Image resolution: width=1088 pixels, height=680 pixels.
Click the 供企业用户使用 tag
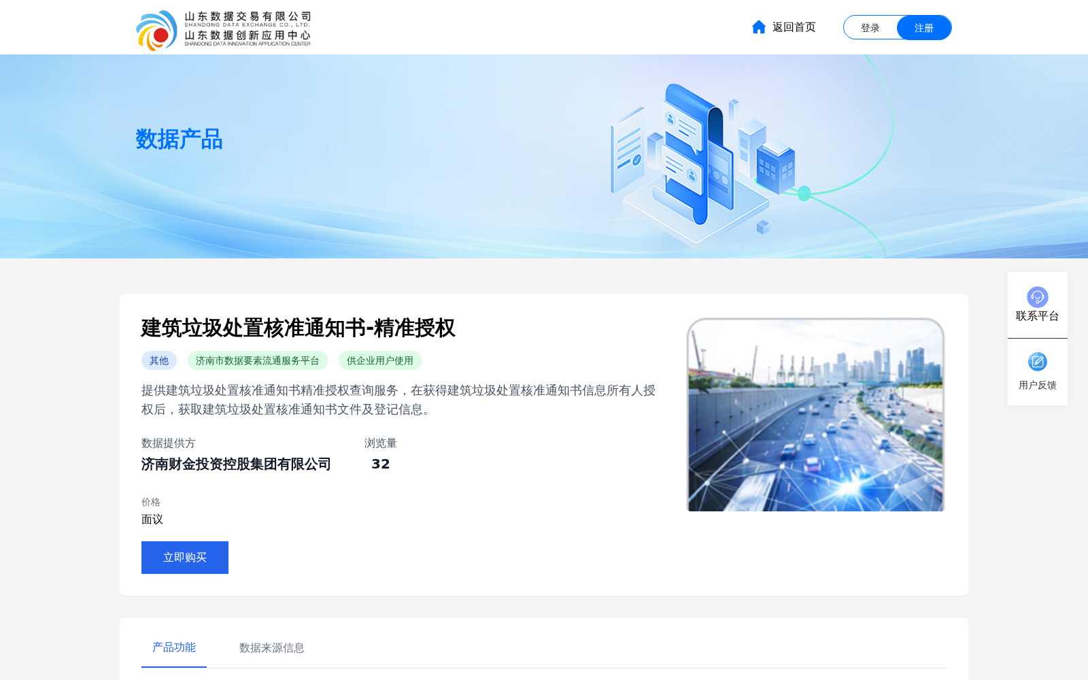pyautogui.click(x=380, y=360)
